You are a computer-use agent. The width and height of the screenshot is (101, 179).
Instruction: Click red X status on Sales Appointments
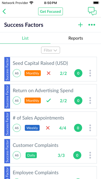pyautogui.click(x=48, y=128)
